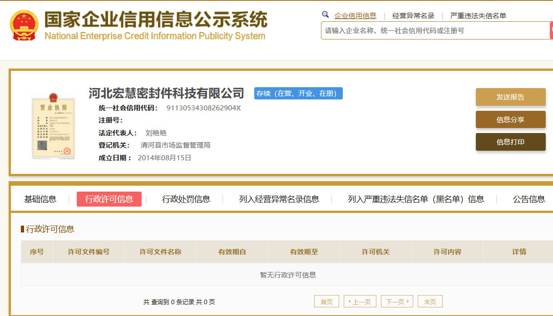
Task: Click the 有效期至 column header
Action: [304, 252]
